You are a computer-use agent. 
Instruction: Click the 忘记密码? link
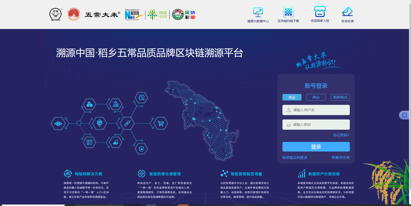(341, 135)
